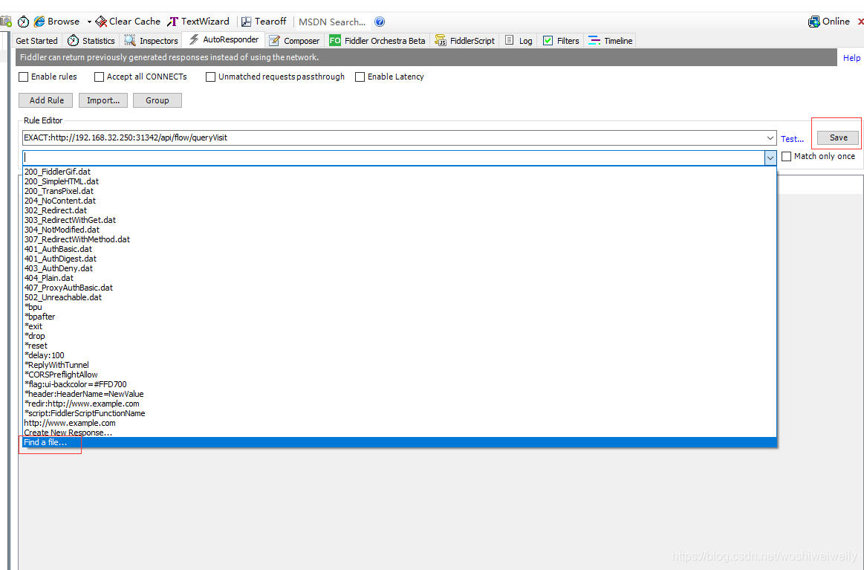This screenshot has height=570, width=864.
Task: Click the empty response action input field
Action: pyautogui.click(x=393, y=158)
